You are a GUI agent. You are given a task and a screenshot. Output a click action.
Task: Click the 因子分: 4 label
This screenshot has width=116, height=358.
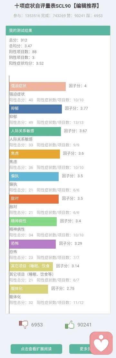78,86
